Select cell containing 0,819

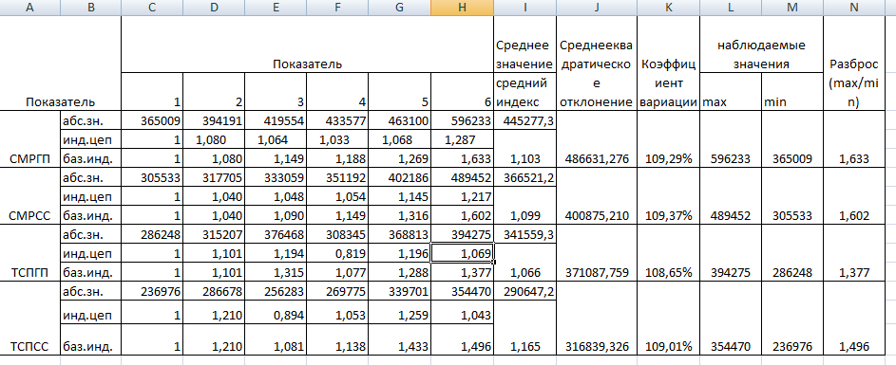tap(337, 252)
